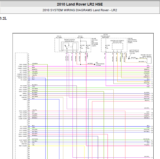Click 'GRN/ORG' label at right terminal 7

146,77
